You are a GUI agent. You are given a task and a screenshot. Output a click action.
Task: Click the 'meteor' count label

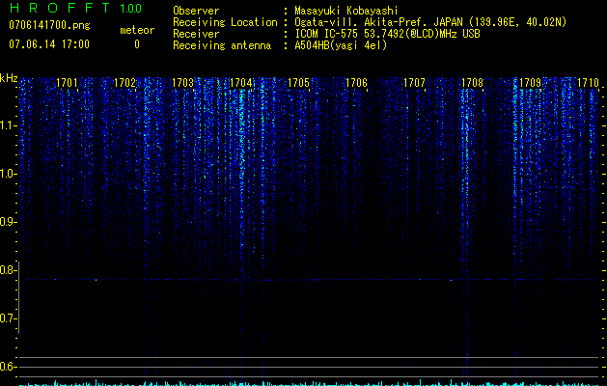137,30
